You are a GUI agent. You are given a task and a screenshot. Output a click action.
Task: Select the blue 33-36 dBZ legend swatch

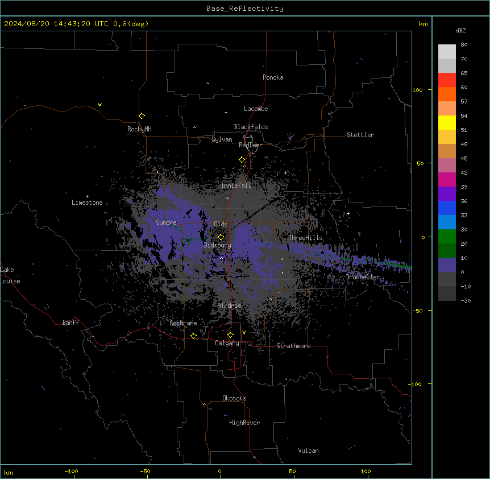pyautogui.click(x=447, y=208)
